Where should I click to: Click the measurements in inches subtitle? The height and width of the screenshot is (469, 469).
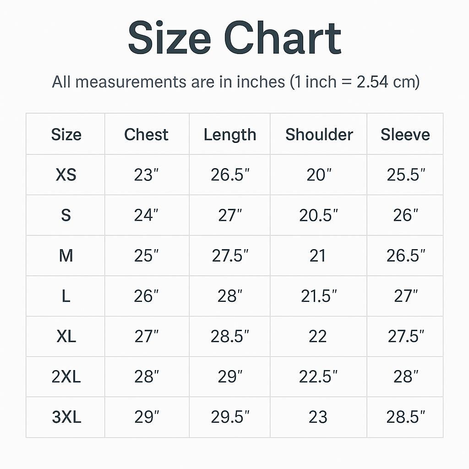235,82
